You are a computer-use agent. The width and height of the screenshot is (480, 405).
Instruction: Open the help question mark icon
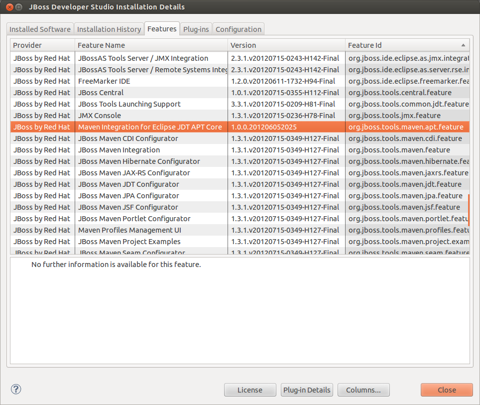16,390
